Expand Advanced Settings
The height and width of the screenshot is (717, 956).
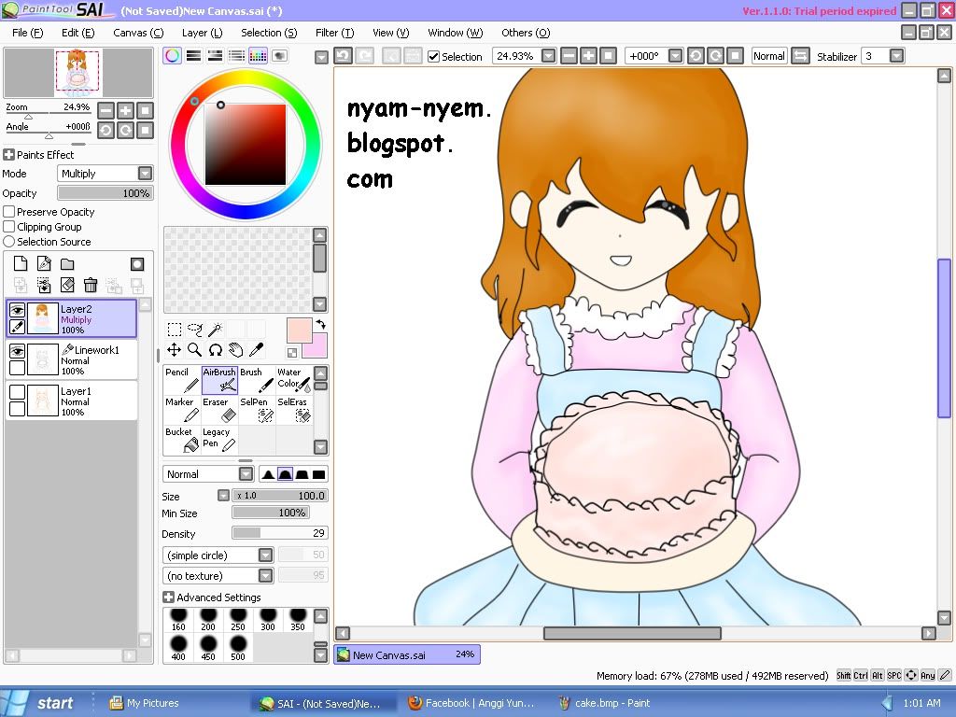(x=169, y=597)
